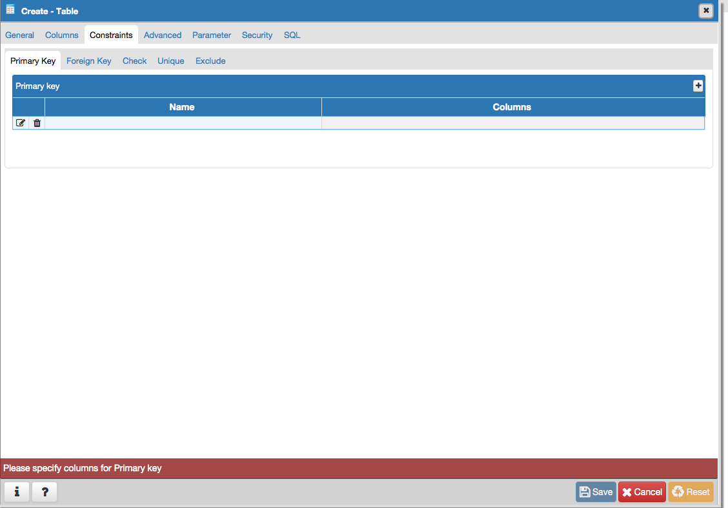The height and width of the screenshot is (508, 728).
Task: Delete primary key row with trash icon
Action: [x=37, y=123]
